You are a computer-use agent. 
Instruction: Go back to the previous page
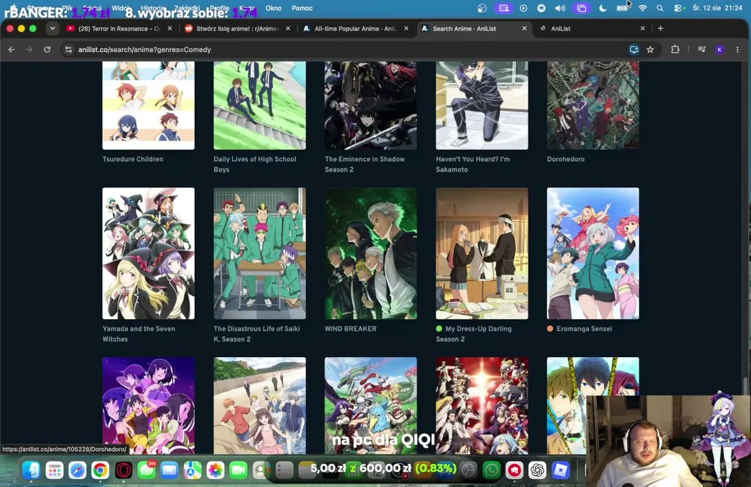(12, 49)
